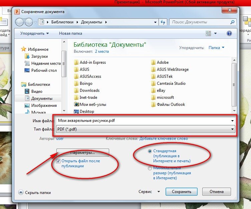Viewport: 251px width, 209px height.
Task: Toggle Открыть файл после публикации checkbox
Action: 58,161
